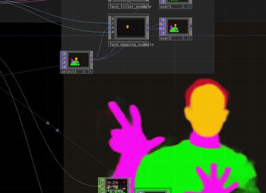Toggle clone immune flag on green CHOP node

(102, 184)
